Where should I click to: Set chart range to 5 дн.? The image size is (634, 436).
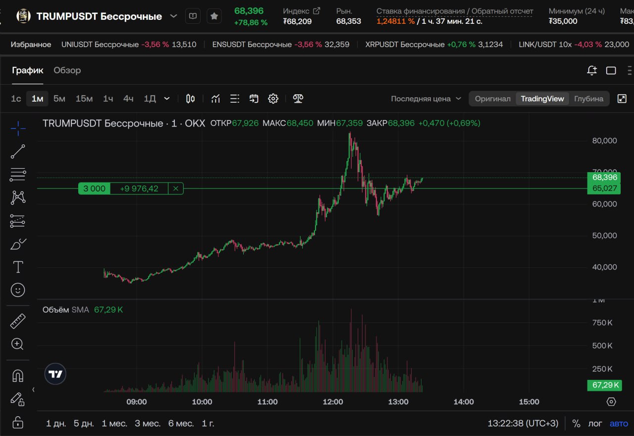point(84,424)
